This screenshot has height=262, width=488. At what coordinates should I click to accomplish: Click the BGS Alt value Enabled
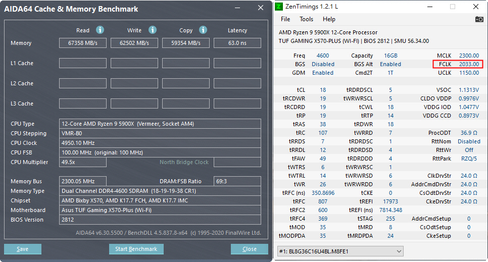391,64
